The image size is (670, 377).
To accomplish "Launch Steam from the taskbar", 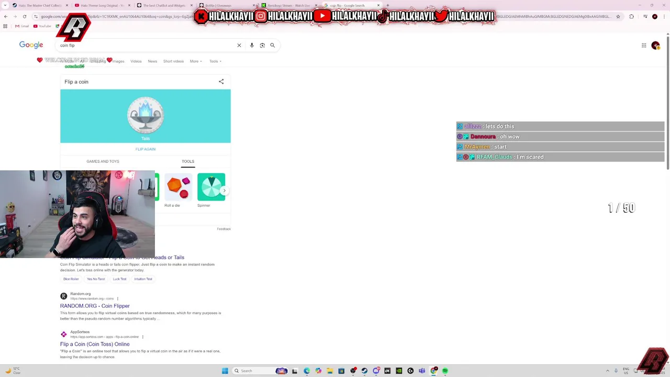I will click(364, 371).
